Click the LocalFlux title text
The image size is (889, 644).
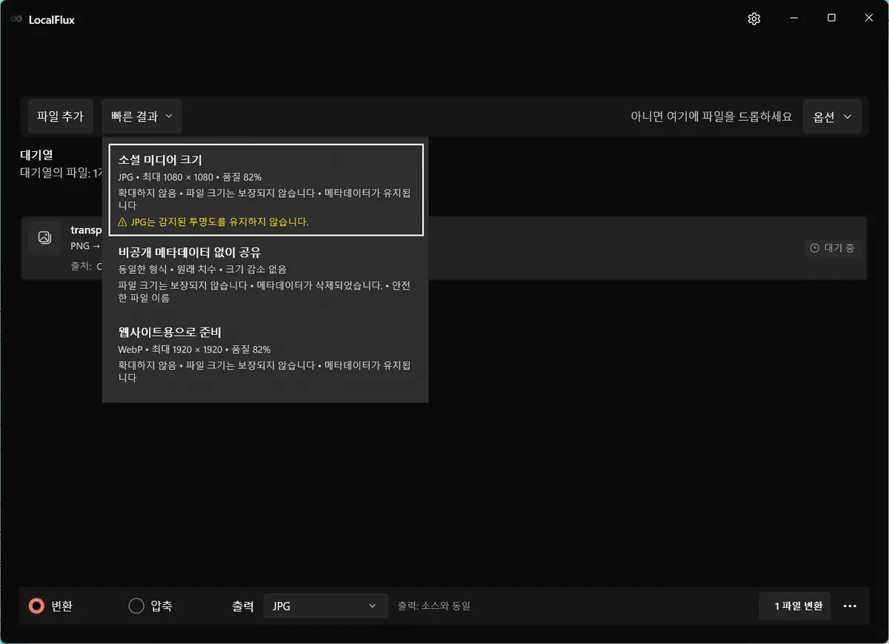[x=52, y=19]
